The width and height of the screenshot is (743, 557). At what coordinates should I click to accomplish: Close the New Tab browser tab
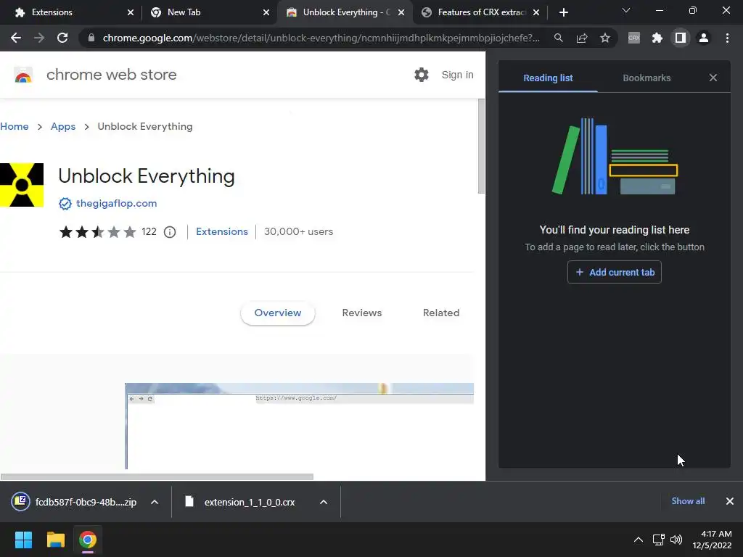pos(266,12)
